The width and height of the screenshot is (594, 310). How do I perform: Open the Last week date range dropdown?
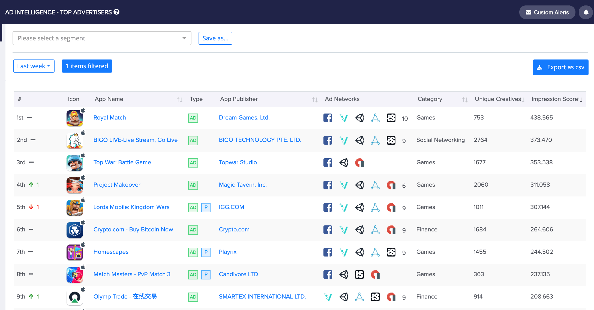tap(34, 66)
